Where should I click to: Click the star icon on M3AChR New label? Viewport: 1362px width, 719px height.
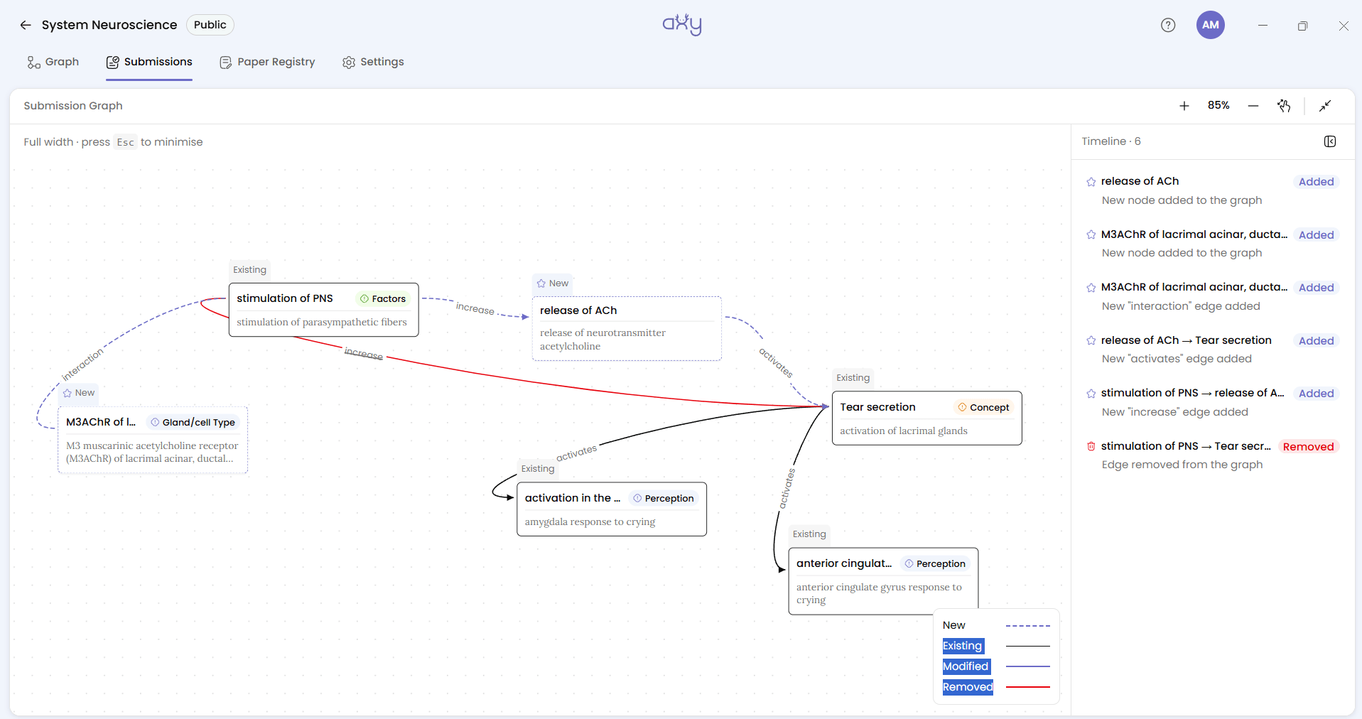click(67, 393)
